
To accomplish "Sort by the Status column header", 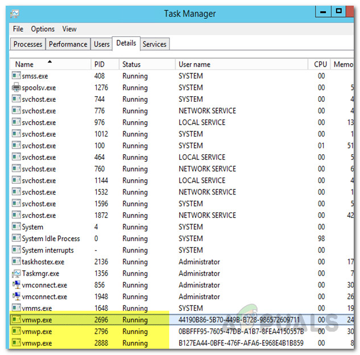I will tap(147, 64).
